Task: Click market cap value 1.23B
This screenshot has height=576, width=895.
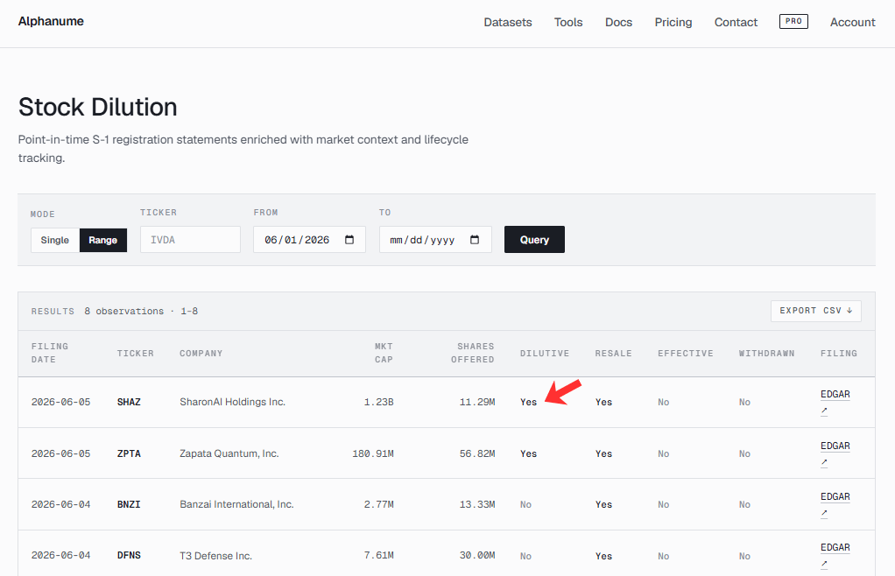Action: 379,402
